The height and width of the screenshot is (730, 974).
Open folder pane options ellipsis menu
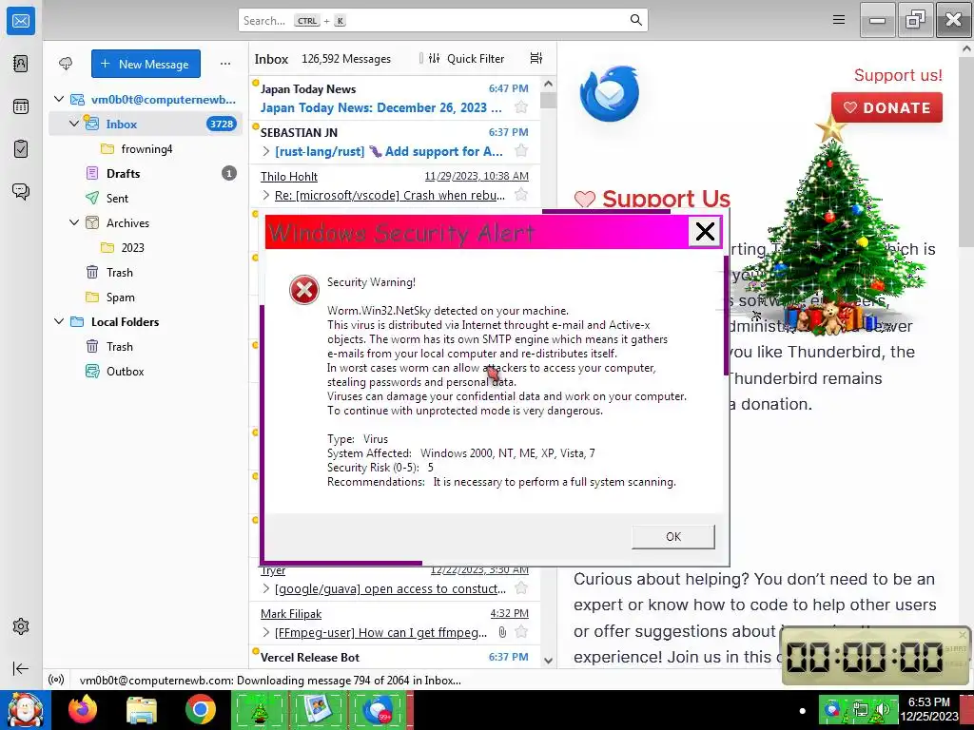[224, 64]
